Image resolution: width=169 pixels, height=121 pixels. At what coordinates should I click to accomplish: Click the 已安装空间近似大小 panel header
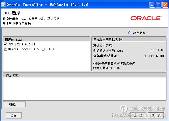tap(129, 39)
